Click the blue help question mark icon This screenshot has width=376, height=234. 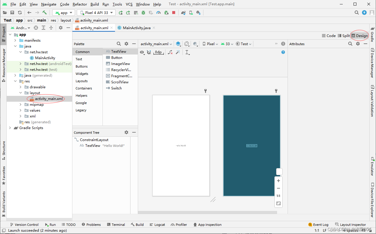coord(283,52)
